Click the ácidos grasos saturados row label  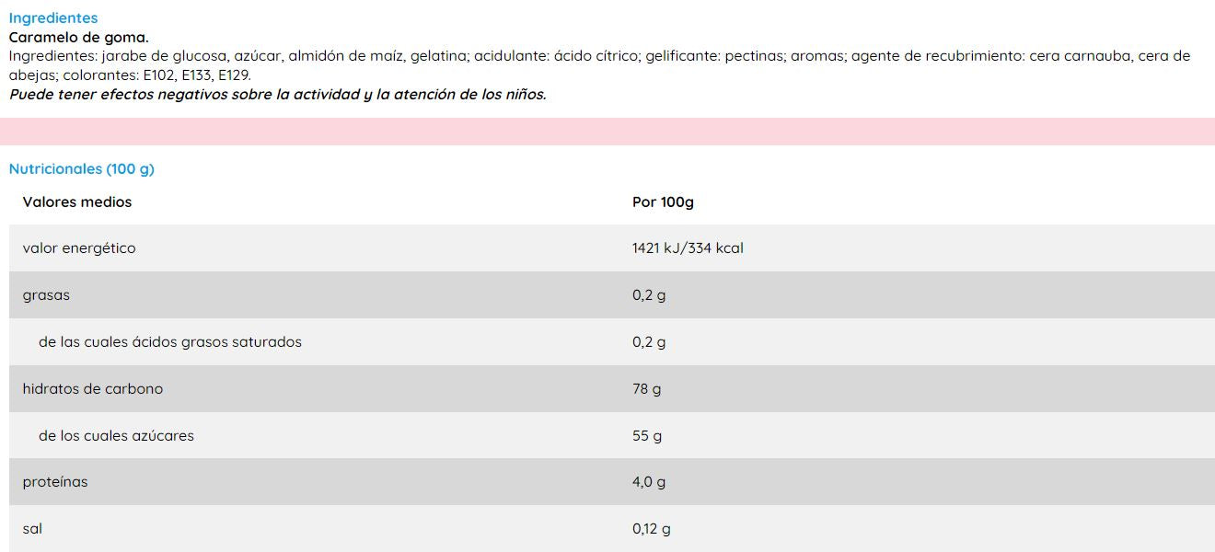pyautogui.click(x=170, y=342)
